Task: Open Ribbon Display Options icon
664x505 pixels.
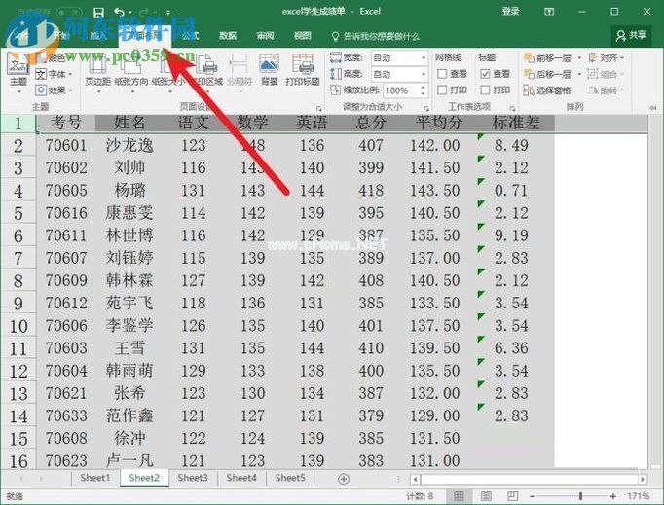Action: pos(549,12)
